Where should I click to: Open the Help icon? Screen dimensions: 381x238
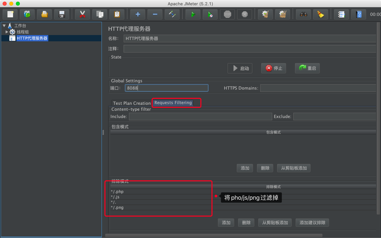(359, 14)
